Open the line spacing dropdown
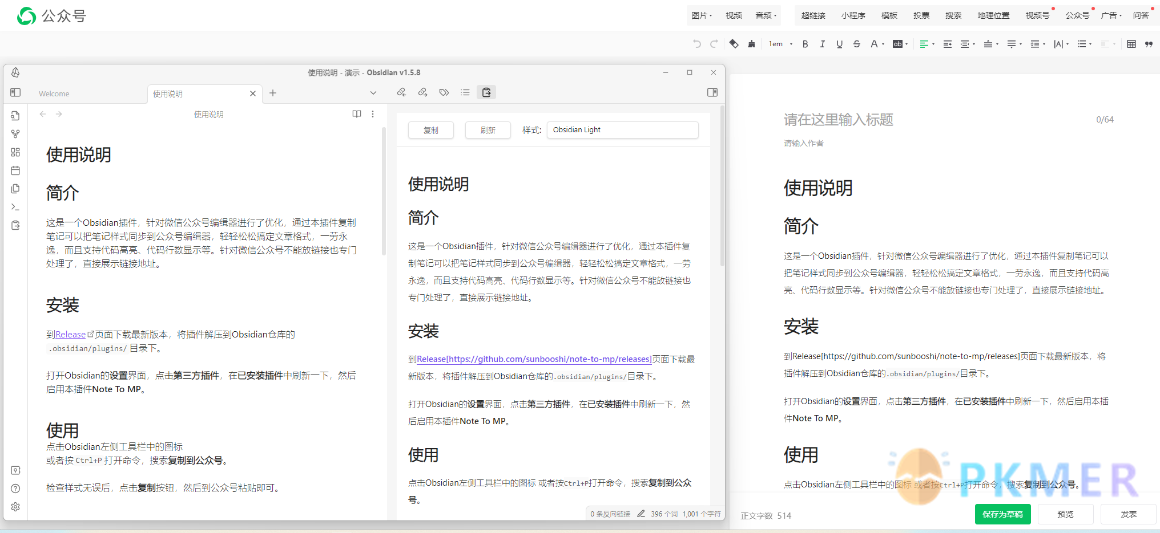Screen dimensions: 1160x533 [1038, 44]
